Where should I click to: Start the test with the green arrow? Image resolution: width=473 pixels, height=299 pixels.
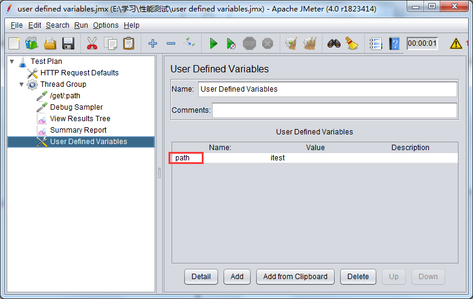[214, 43]
